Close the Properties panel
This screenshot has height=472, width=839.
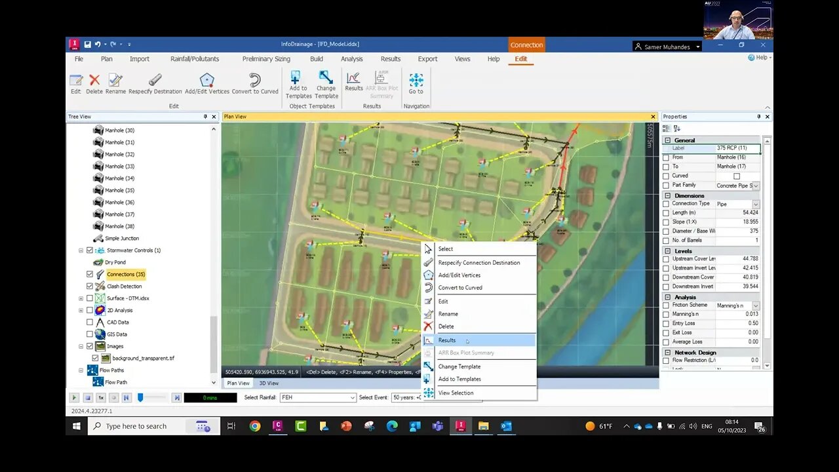coord(768,117)
